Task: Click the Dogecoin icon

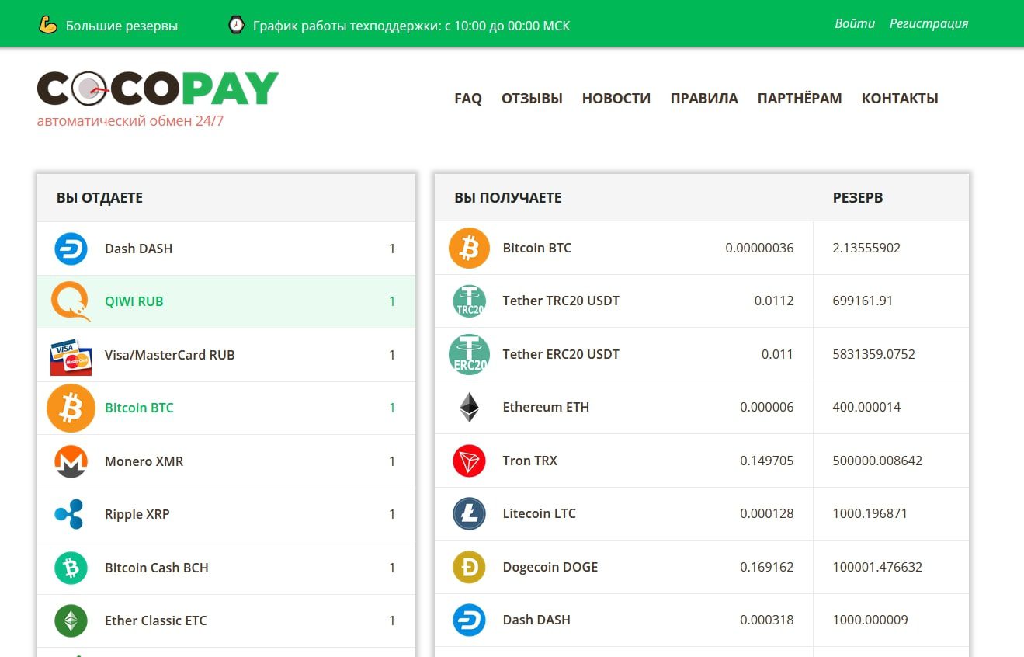Action: point(469,567)
